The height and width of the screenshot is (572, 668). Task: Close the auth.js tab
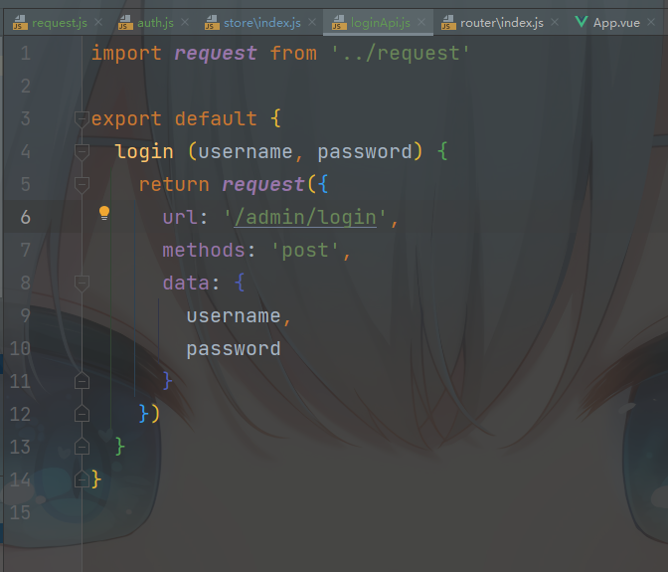coord(185,22)
